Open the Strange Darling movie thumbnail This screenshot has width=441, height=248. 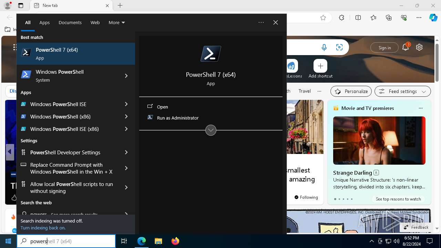379,141
